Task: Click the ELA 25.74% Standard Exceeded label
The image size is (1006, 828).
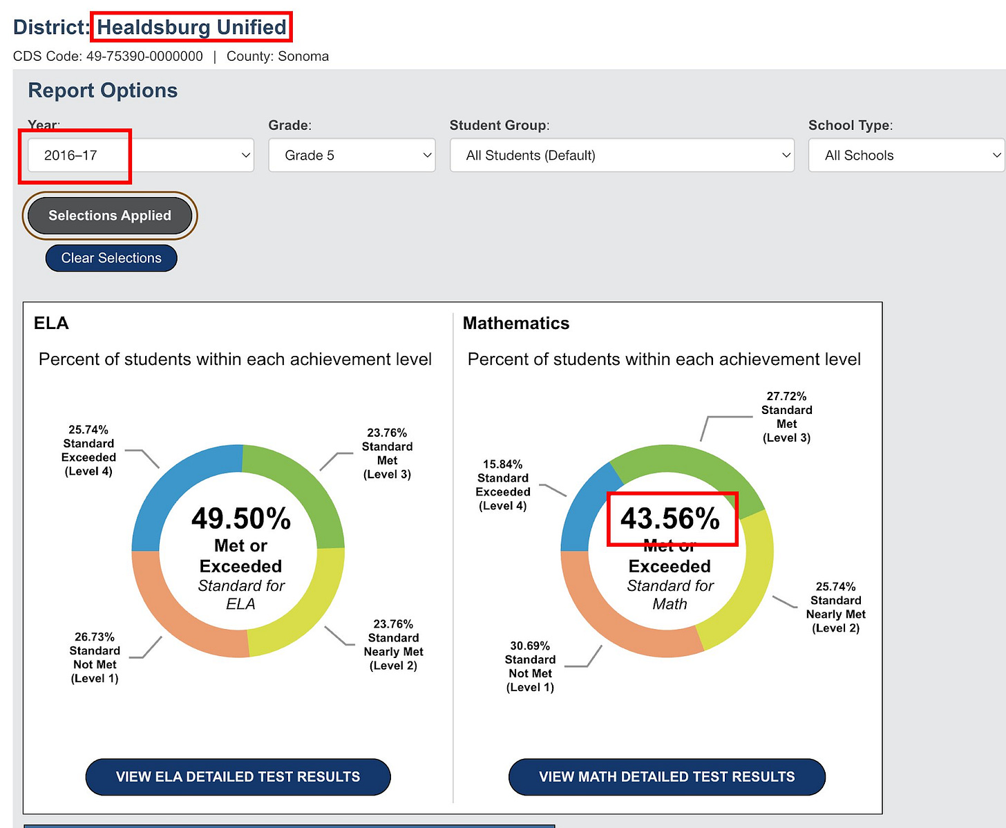Action: (x=88, y=451)
